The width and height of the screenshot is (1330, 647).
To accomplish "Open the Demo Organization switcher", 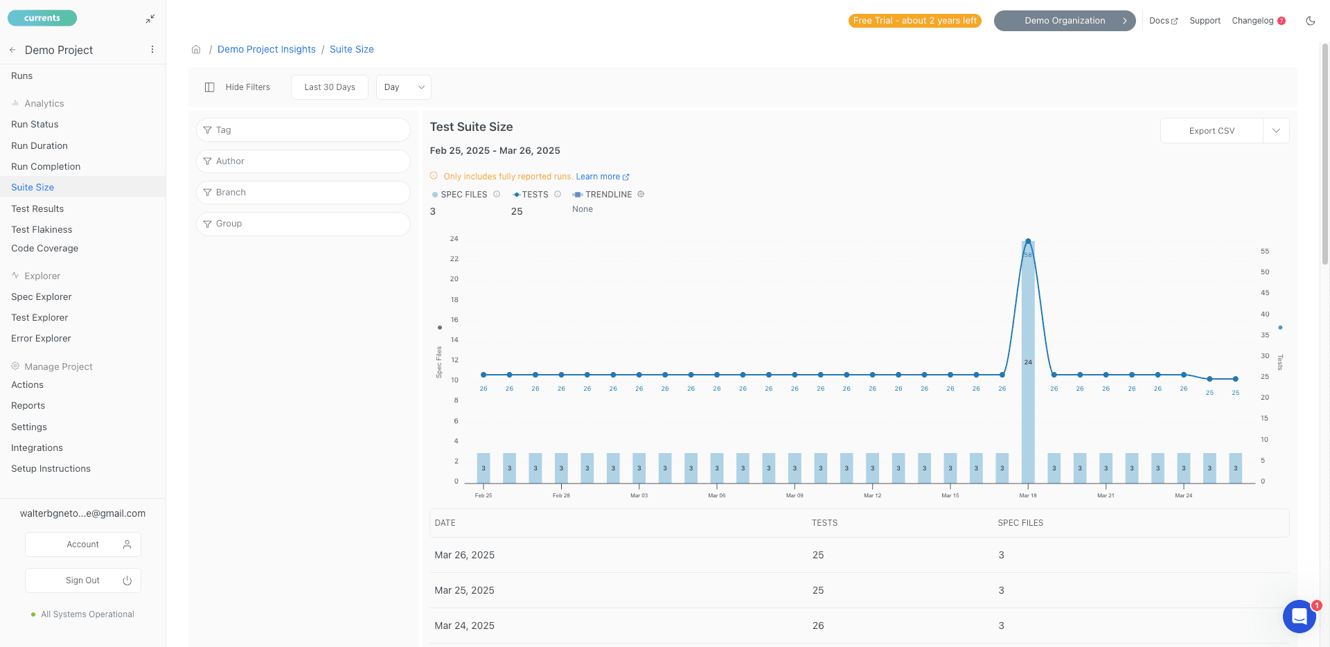I will click(x=1065, y=21).
